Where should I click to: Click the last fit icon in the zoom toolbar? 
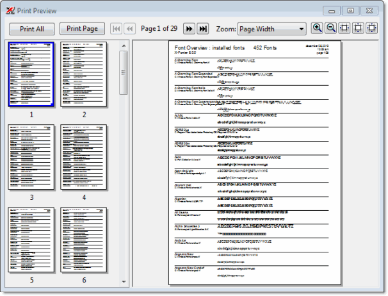(x=371, y=28)
